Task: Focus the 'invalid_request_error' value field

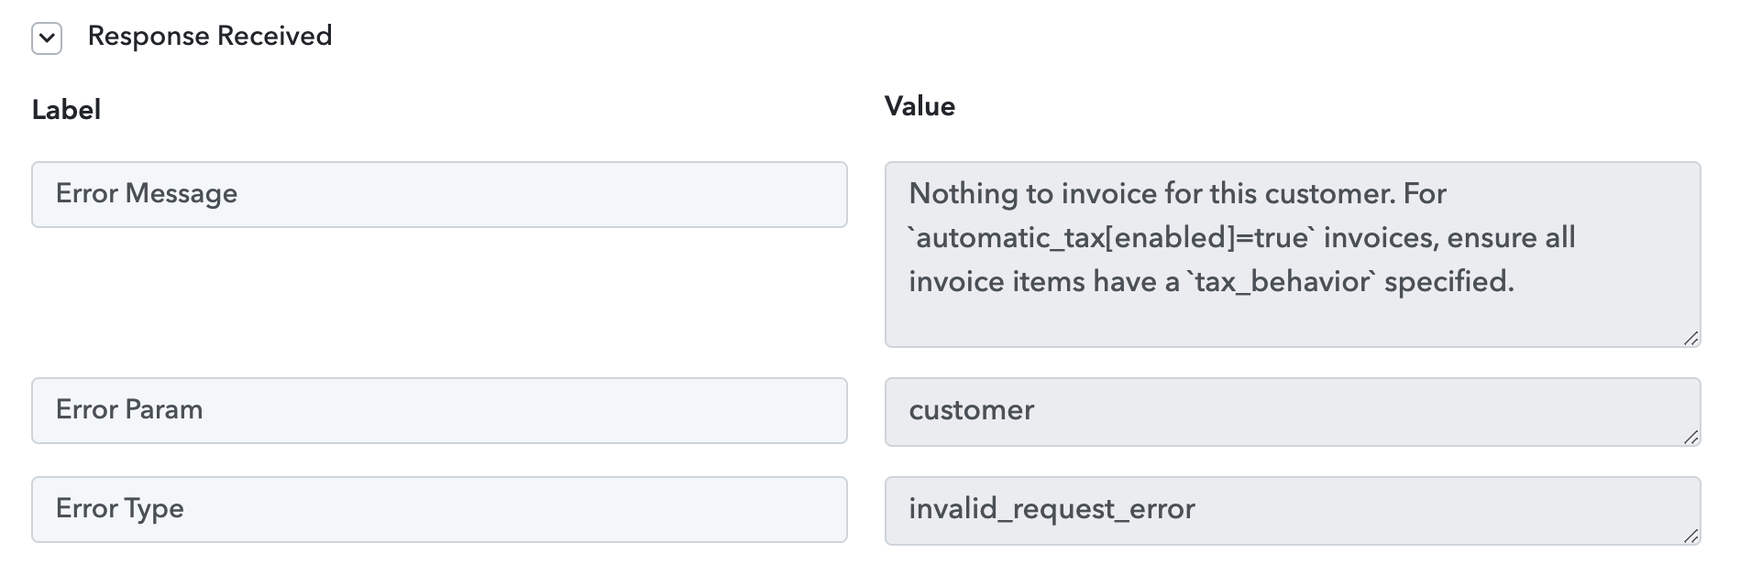Action: tap(1293, 511)
